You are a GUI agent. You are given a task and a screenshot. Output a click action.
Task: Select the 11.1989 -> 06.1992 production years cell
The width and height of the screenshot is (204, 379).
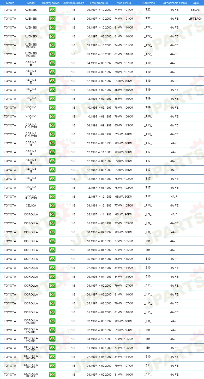99,348
